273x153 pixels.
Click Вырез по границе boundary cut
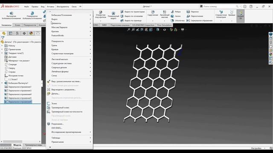131,21
